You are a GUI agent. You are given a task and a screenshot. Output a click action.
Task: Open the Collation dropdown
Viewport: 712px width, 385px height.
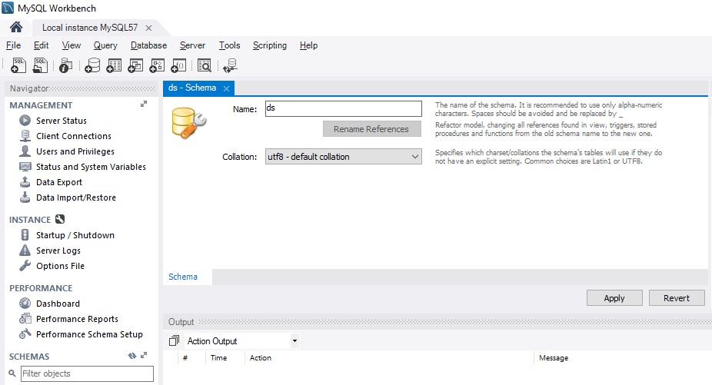pos(343,157)
